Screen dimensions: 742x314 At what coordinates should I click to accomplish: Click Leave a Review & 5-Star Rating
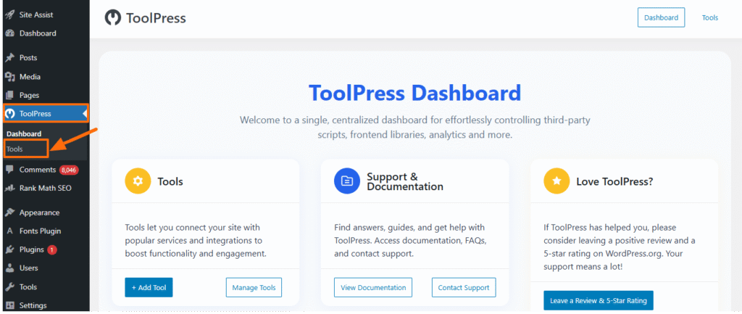598,300
